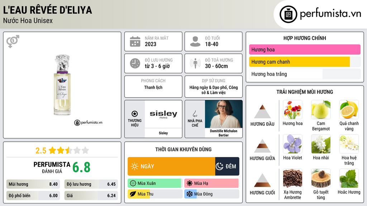Click the 2.5 star rating number
The image size is (367, 206).
click(41, 151)
